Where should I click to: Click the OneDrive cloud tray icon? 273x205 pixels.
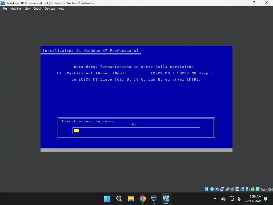pyautogui.click(x=223, y=199)
